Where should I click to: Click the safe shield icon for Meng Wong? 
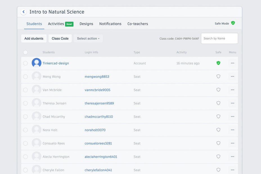coord(218,76)
